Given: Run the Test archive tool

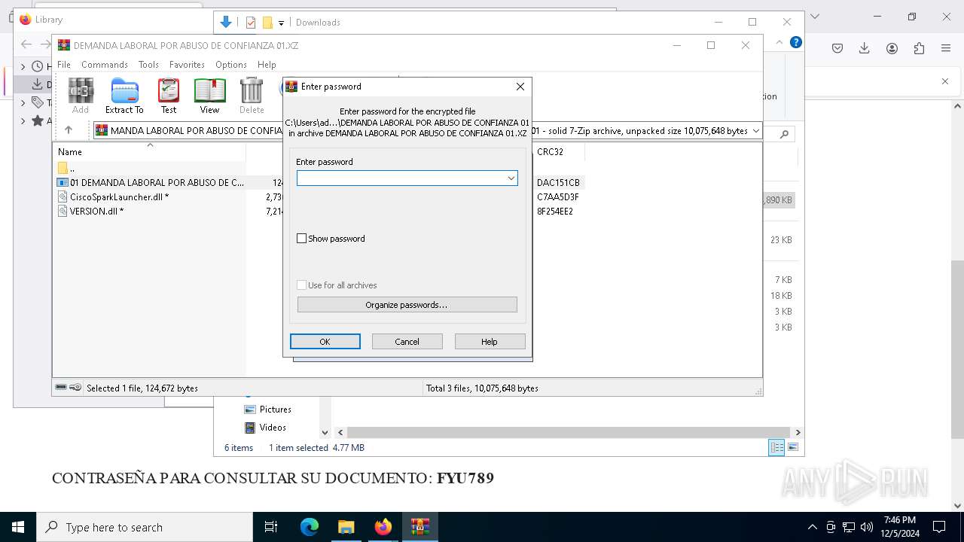Looking at the screenshot, I should [x=169, y=96].
